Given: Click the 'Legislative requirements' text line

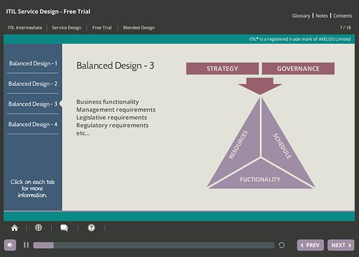Looking at the screenshot, I should click(x=112, y=118).
